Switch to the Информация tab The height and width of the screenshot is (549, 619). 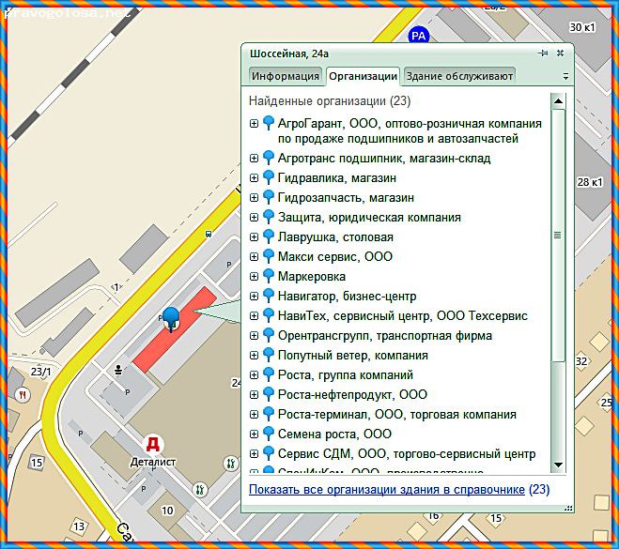point(285,76)
